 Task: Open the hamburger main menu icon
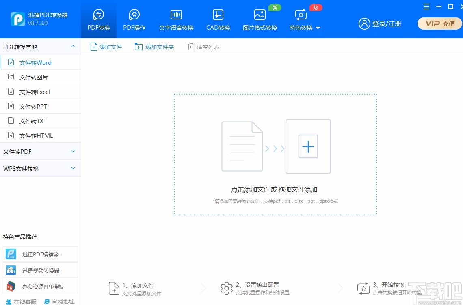tap(426, 6)
